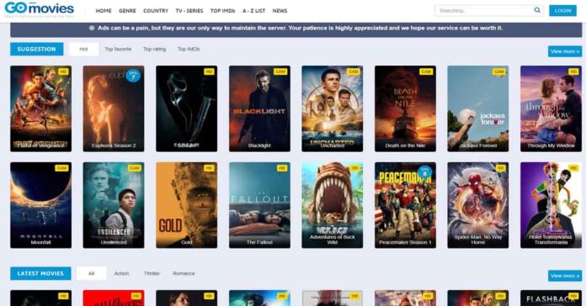
Task: Click the Moonfall title caption
Action: (x=40, y=242)
